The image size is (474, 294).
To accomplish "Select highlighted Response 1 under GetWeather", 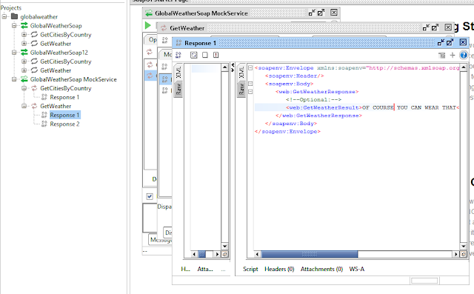I will 64,115.
